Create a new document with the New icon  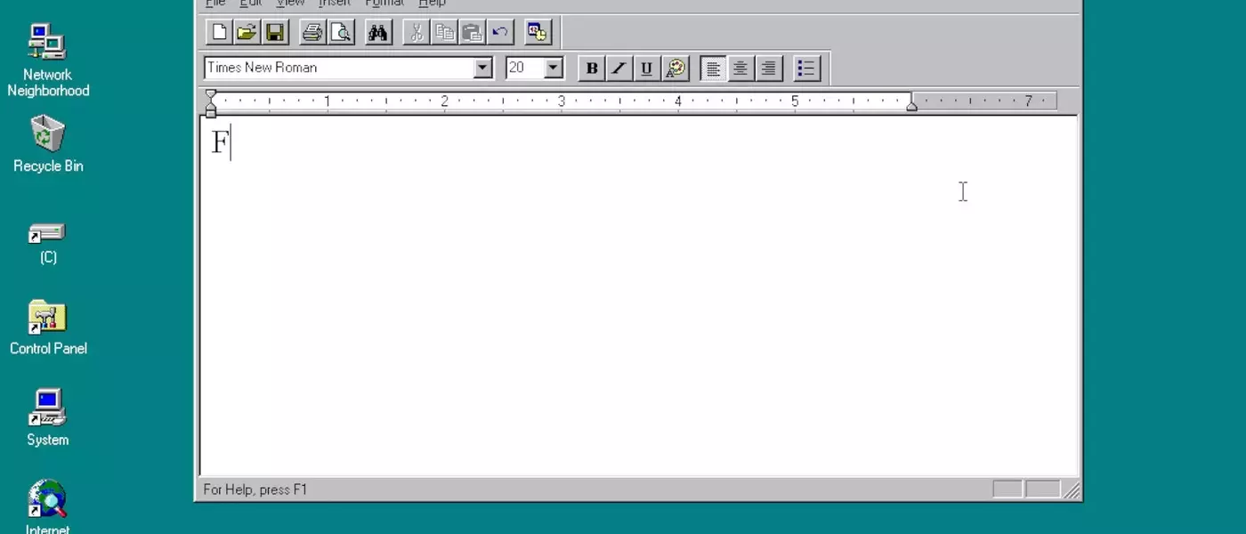click(219, 33)
